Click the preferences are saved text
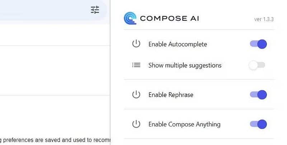 pyautogui.click(x=54, y=140)
